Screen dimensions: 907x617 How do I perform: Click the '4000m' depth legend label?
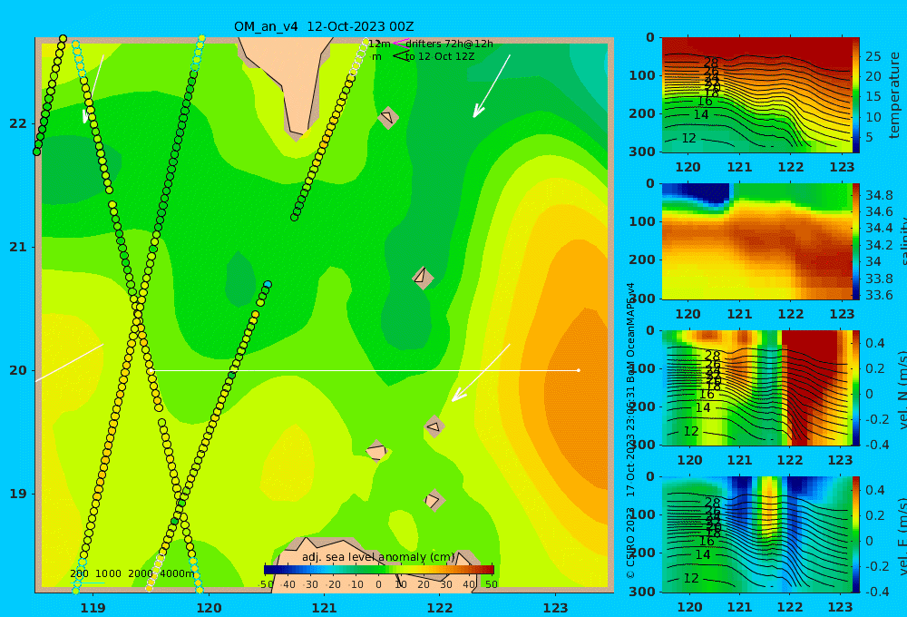(x=177, y=573)
